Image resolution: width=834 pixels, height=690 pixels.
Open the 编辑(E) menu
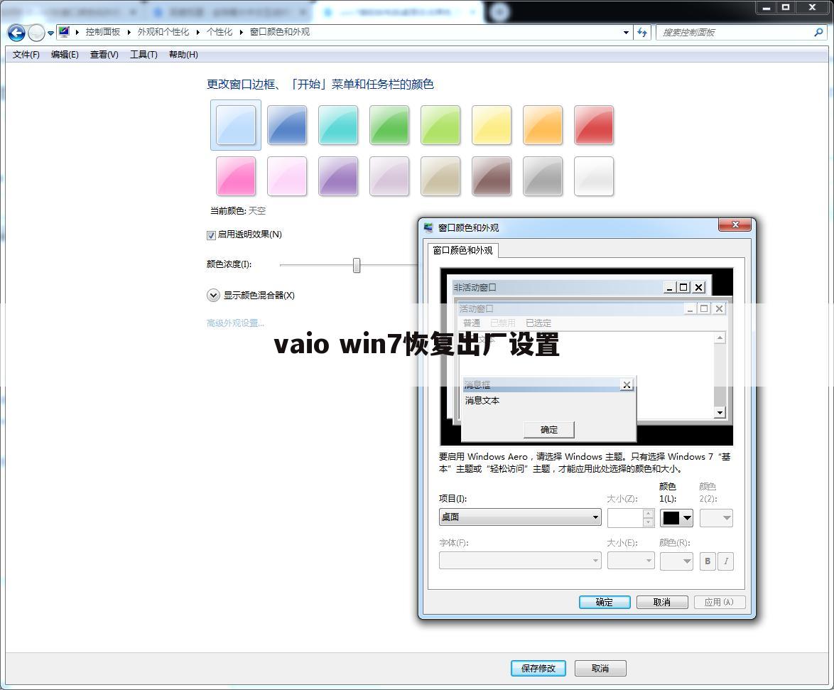coord(65,54)
